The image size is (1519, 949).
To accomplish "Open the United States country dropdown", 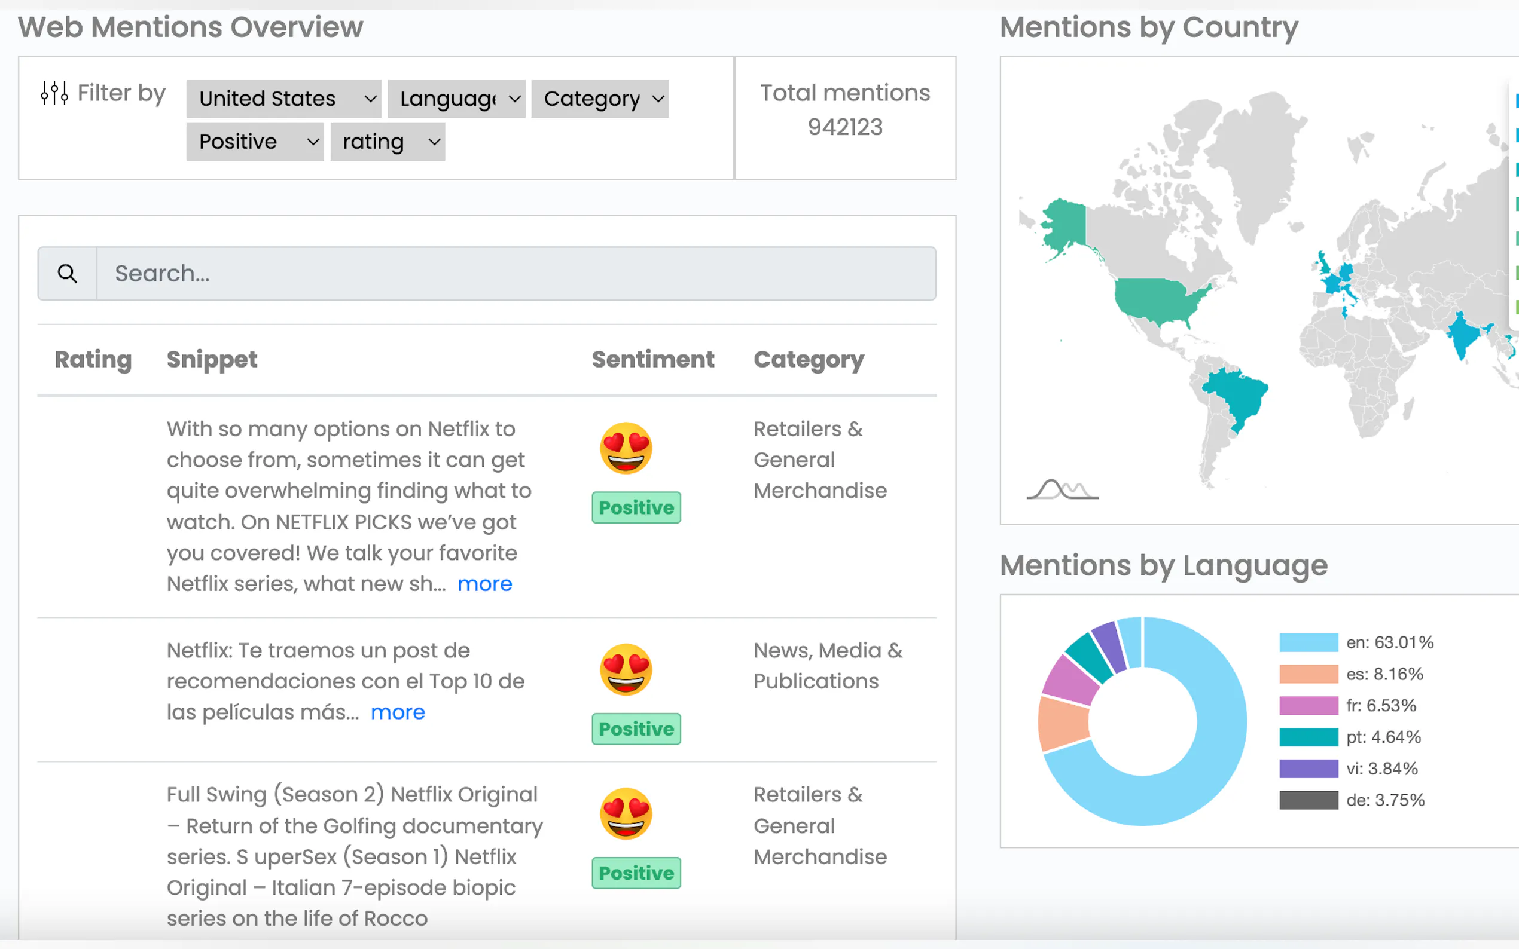I will click(283, 99).
